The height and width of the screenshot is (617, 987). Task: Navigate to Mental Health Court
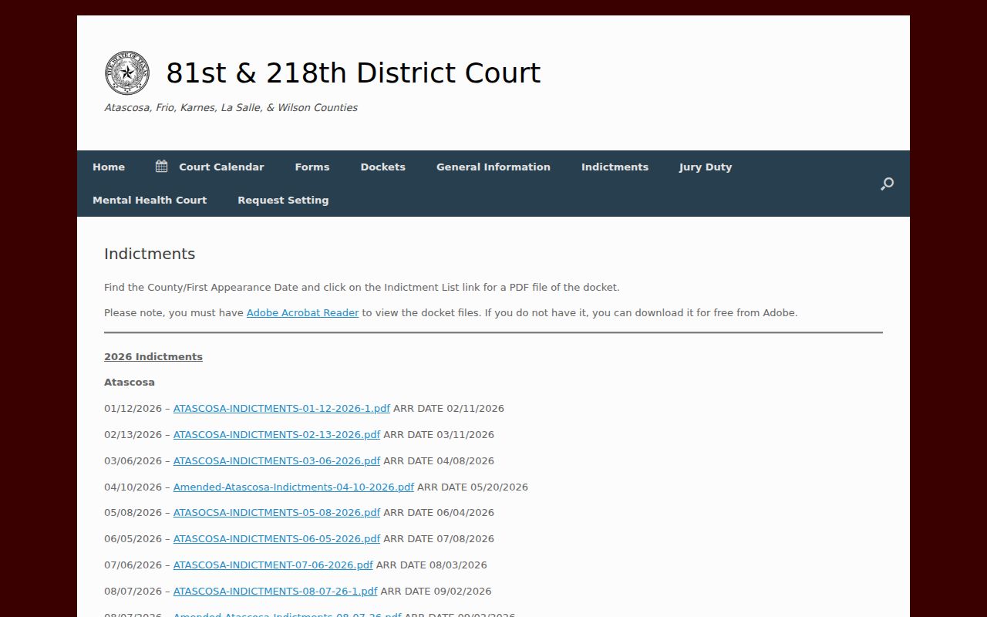point(150,200)
